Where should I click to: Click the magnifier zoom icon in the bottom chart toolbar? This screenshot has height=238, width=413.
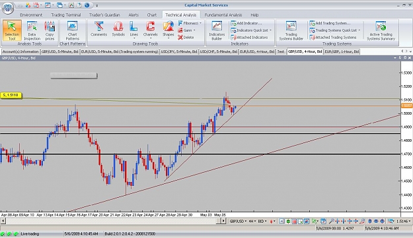coord(331,221)
